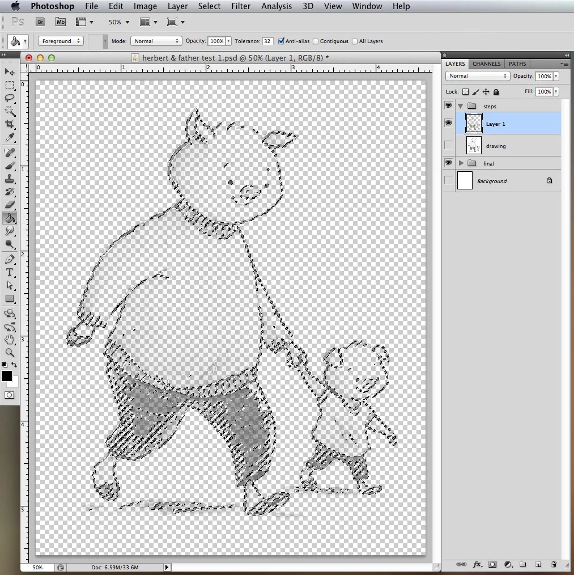
Task: Click the foreground color swatch
Action: pos(6,376)
